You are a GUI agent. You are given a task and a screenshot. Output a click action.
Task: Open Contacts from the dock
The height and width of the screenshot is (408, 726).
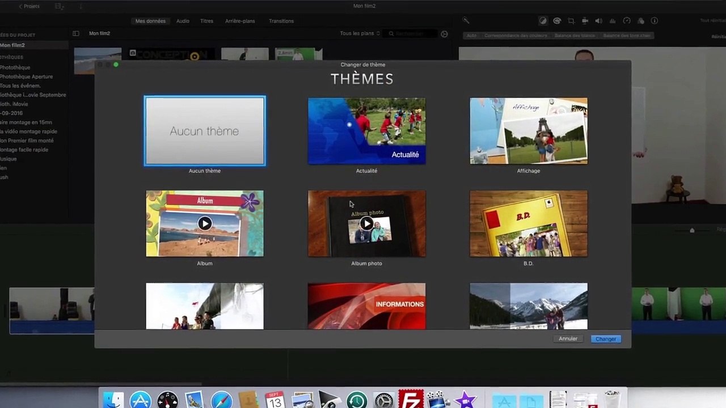pos(248,400)
